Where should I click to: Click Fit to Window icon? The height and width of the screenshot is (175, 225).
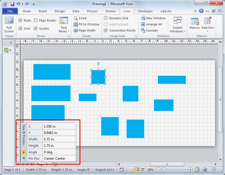[x=75, y=24]
